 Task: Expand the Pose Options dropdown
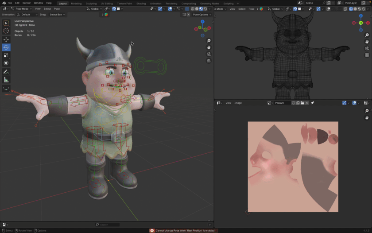point(202,15)
